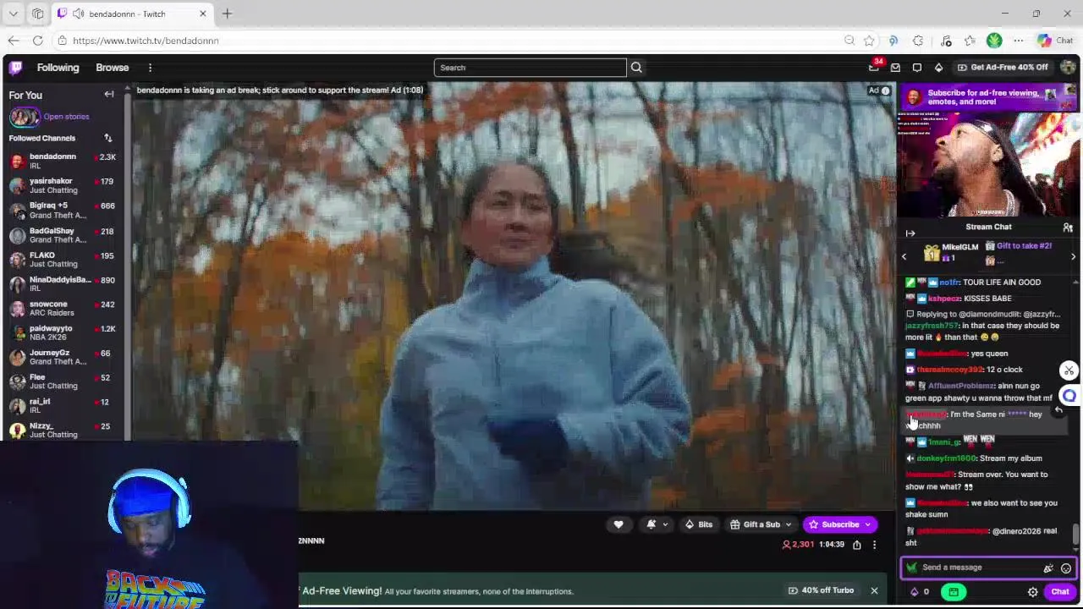This screenshot has height=609, width=1083.
Task: Open Nizzy_ channel in sidebar
Action: click(63, 430)
